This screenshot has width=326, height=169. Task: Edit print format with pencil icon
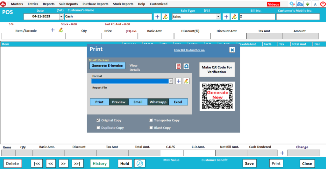(186, 81)
